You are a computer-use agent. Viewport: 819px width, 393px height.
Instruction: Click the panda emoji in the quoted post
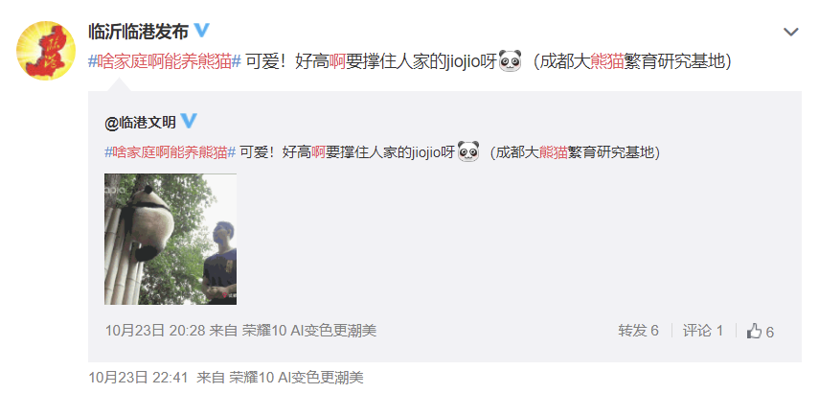click(468, 152)
